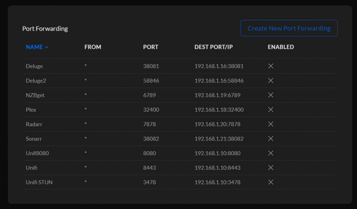Click the Plex enabled status icon
This screenshot has height=209, width=357.
(271, 109)
